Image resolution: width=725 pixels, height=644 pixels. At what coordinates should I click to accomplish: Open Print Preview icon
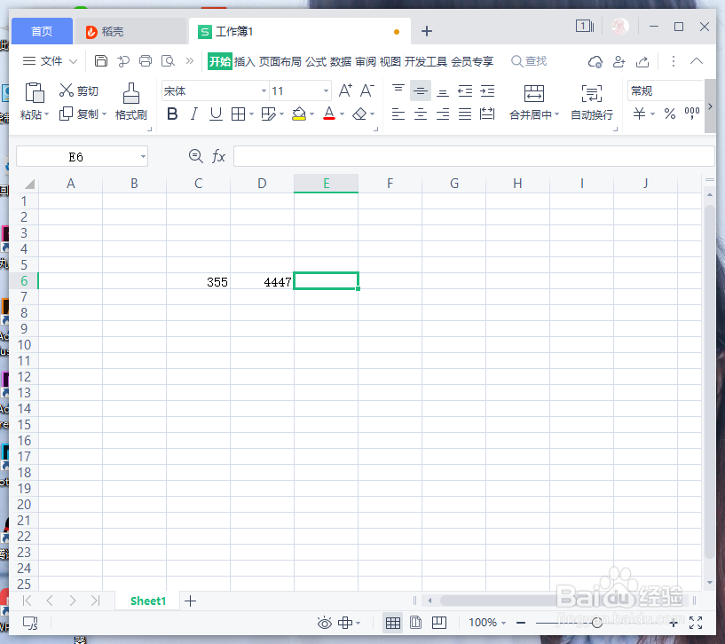(168, 61)
